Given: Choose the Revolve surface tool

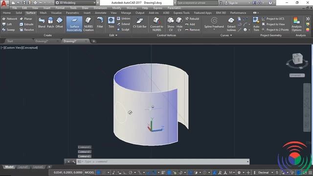Looking at the screenshot, I should pyautogui.click(x=27, y=30).
